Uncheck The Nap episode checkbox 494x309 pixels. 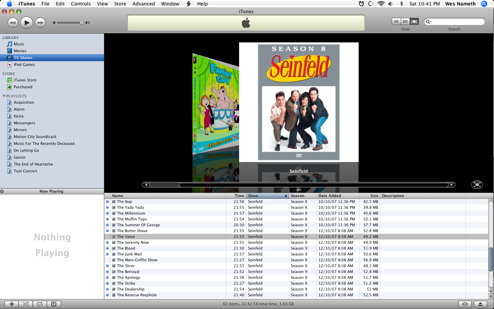click(x=114, y=202)
